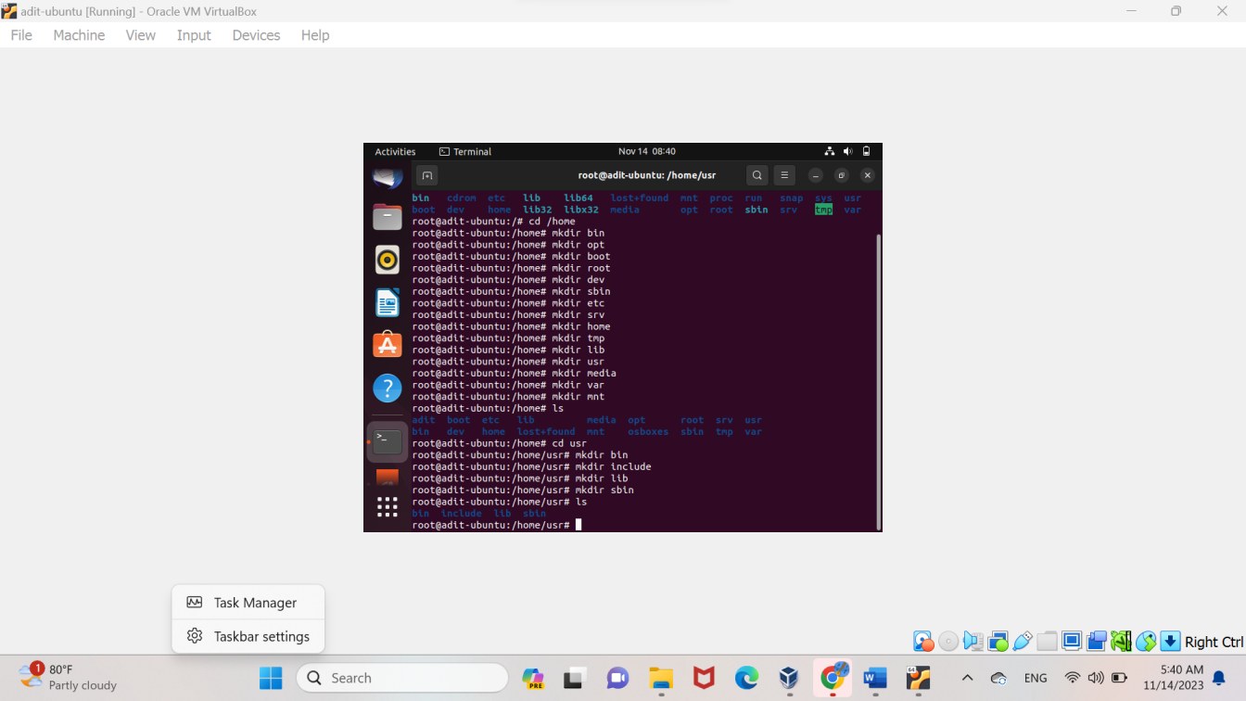Open the Chat app on the taskbar
Image resolution: width=1246 pixels, height=701 pixels.
(617, 679)
